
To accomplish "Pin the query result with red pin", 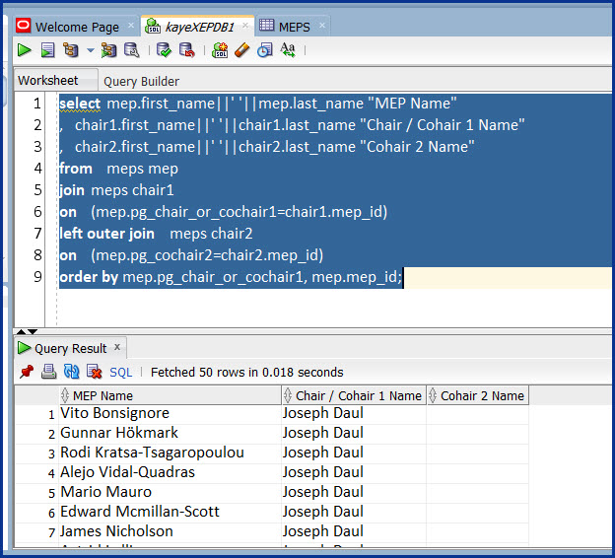I will (27, 372).
